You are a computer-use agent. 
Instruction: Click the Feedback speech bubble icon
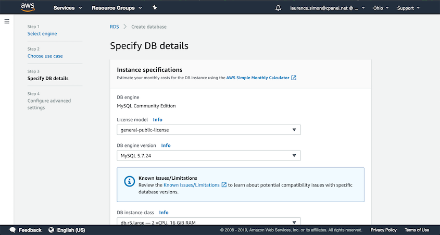(x=12, y=230)
